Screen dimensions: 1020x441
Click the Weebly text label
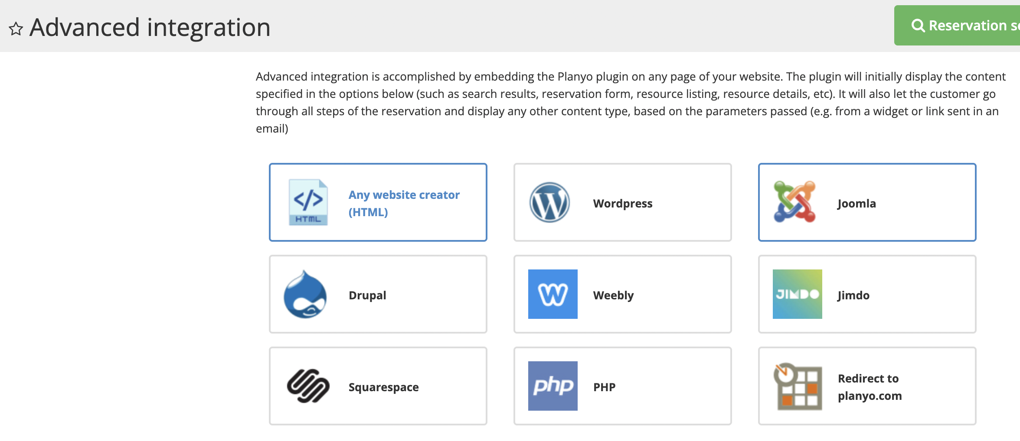[x=613, y=295]
